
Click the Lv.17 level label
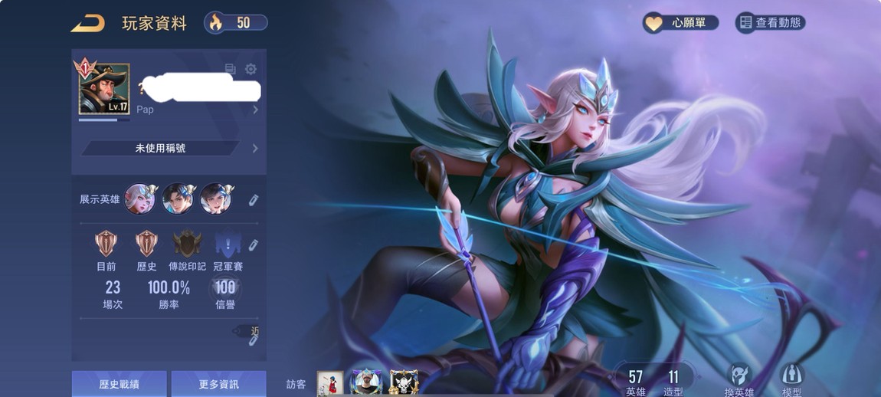[118, 107]
